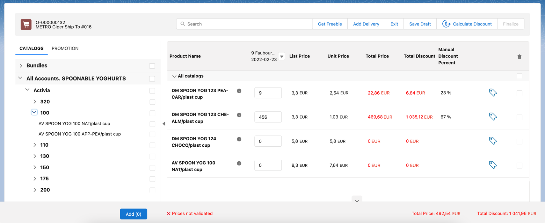Click the Save Draft button

tap(420, 24)
